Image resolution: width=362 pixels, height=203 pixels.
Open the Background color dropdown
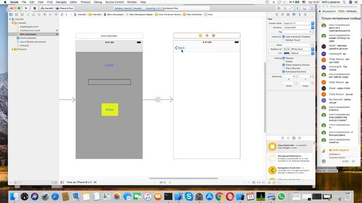point(313,49)
